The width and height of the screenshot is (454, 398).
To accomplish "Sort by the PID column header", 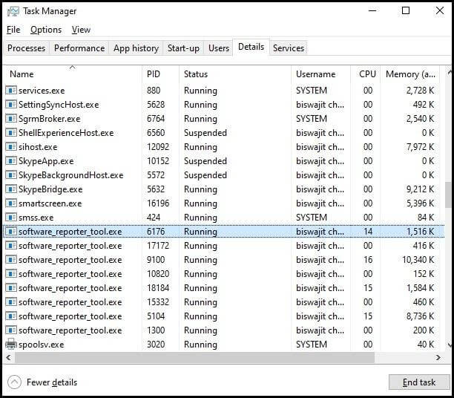I will 160,74.
